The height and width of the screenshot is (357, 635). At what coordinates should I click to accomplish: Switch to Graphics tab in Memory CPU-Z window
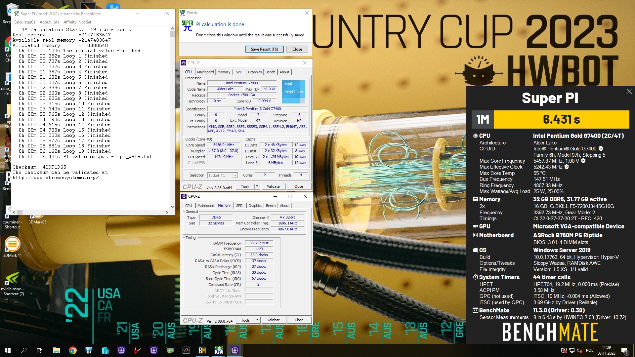click(x=255, y=206)
